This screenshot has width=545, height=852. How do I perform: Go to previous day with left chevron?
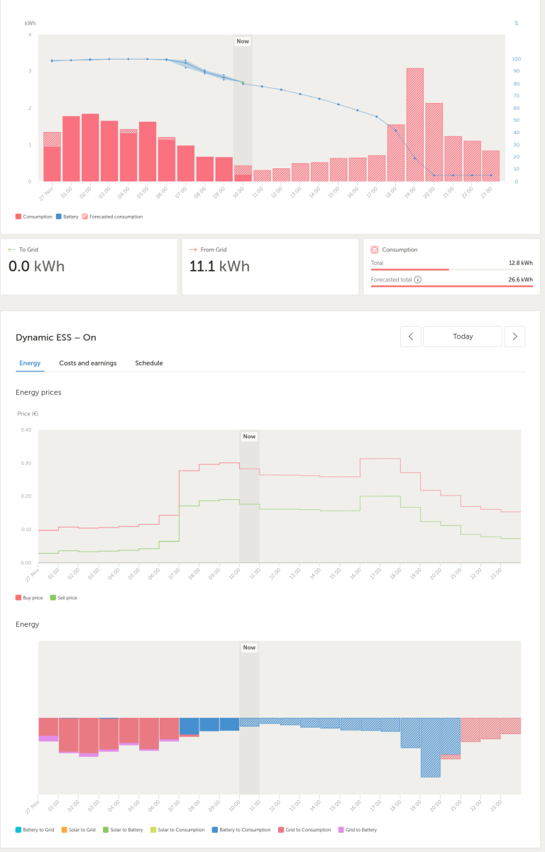point(411,337)
